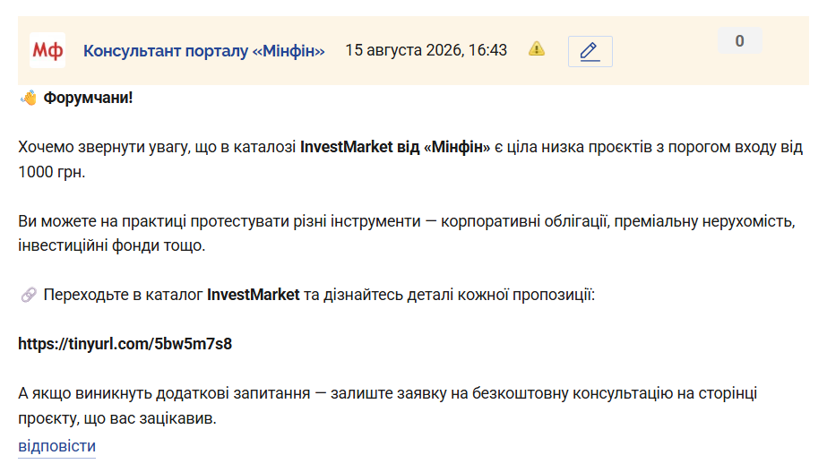
Task: Report post via yellow warning triangle
Action: pyautogui.click(x=537, y=49)
